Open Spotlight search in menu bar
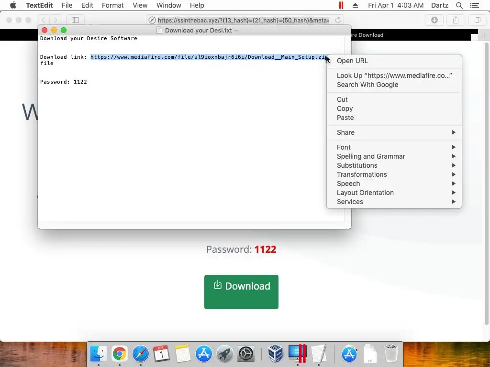490x367 pixels. (x=459, y=5)
